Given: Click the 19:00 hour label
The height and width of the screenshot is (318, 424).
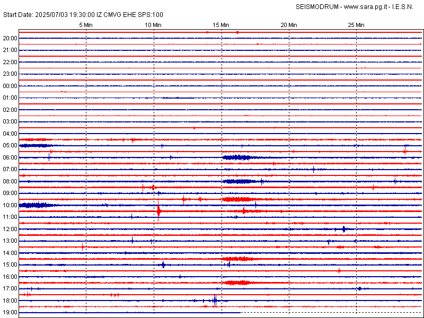Looking at the screenshot, I should [10, 312].
